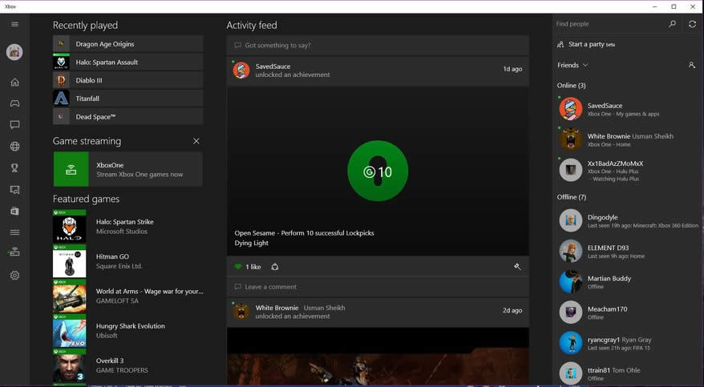
Task: Open Messages chat icon in sidebar
Action: pyautogui.click(x=14, y=125)
